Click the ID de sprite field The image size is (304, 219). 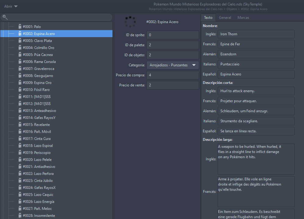coord(173,35)
